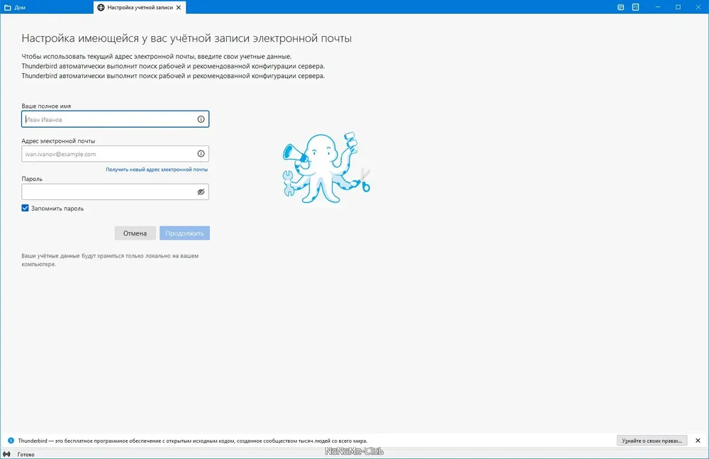This screenshot has height=459, width=709.
Task: Focus the Ваше полное имя input field
Action: click(116, 119)
